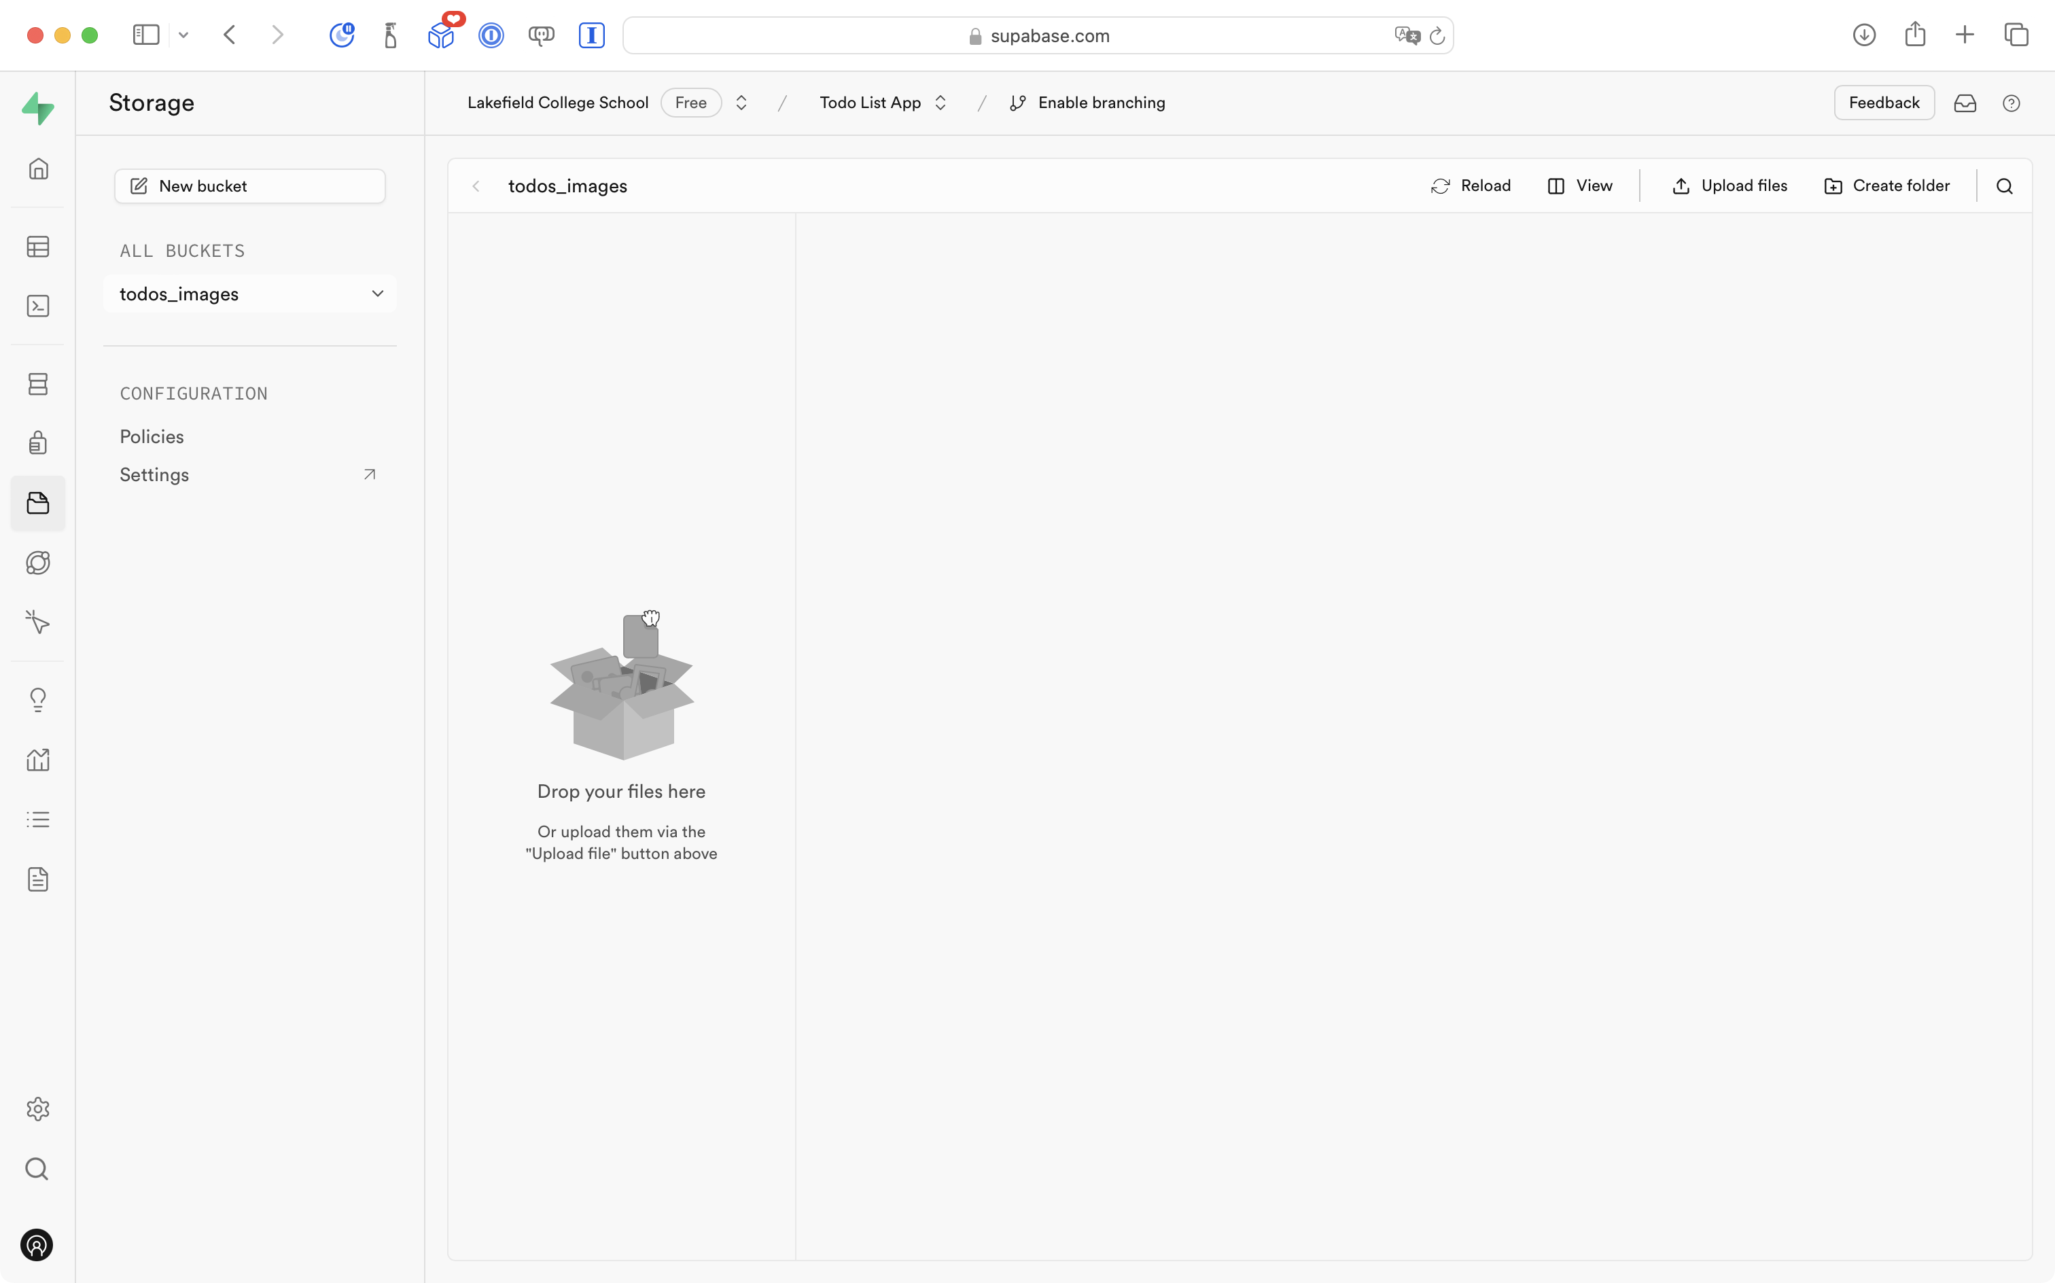Screen dimensions: 2055x1283
Task: Open the Advisors lightbulb icon
Action: coord(38,699)
